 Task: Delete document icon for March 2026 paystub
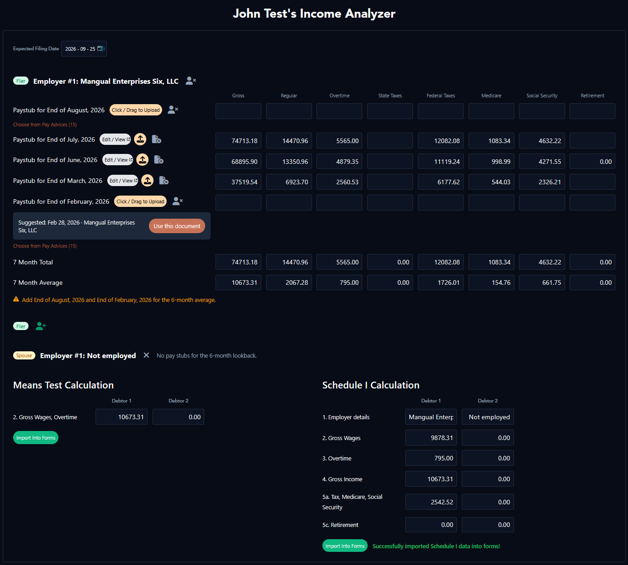tap(164, 181)
